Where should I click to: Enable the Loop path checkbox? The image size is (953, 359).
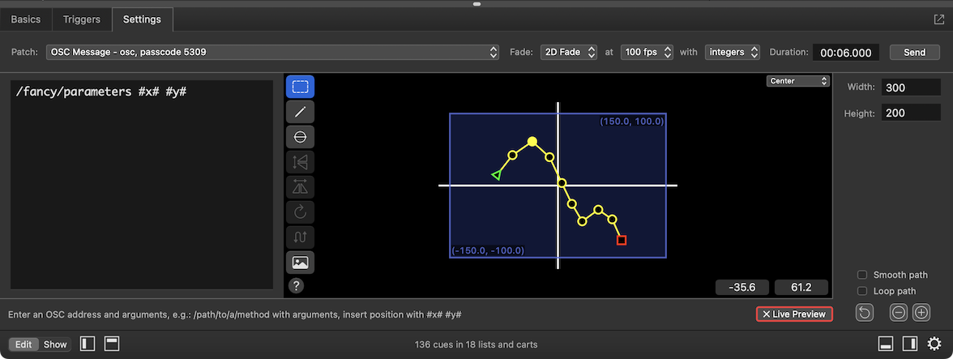[862, 291]
